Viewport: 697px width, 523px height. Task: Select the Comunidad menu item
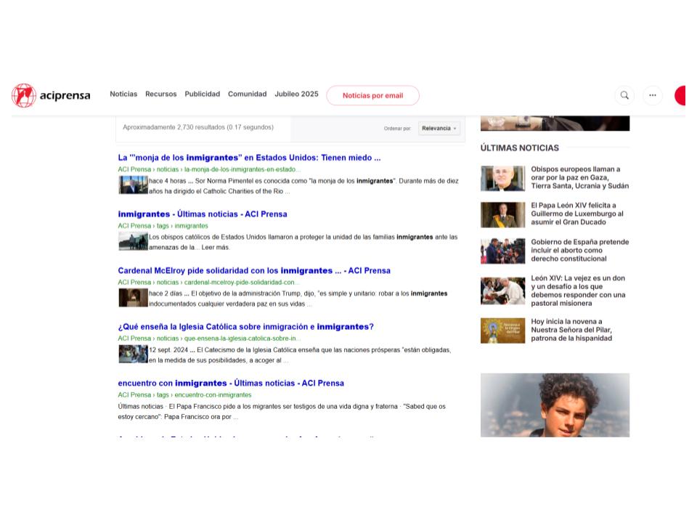pyautogui.click(x=247, y=94)
